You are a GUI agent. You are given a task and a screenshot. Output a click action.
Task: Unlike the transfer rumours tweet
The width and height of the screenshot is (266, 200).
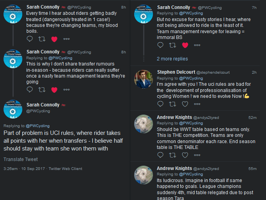(x=54, y=90)
